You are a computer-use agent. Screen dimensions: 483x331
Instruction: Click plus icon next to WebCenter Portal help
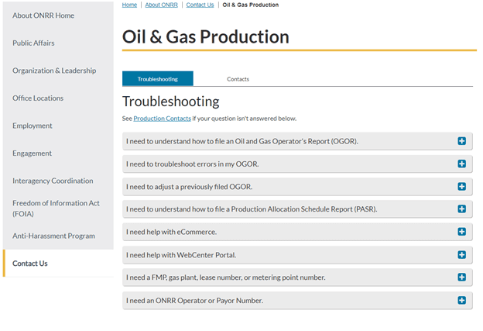461,254
